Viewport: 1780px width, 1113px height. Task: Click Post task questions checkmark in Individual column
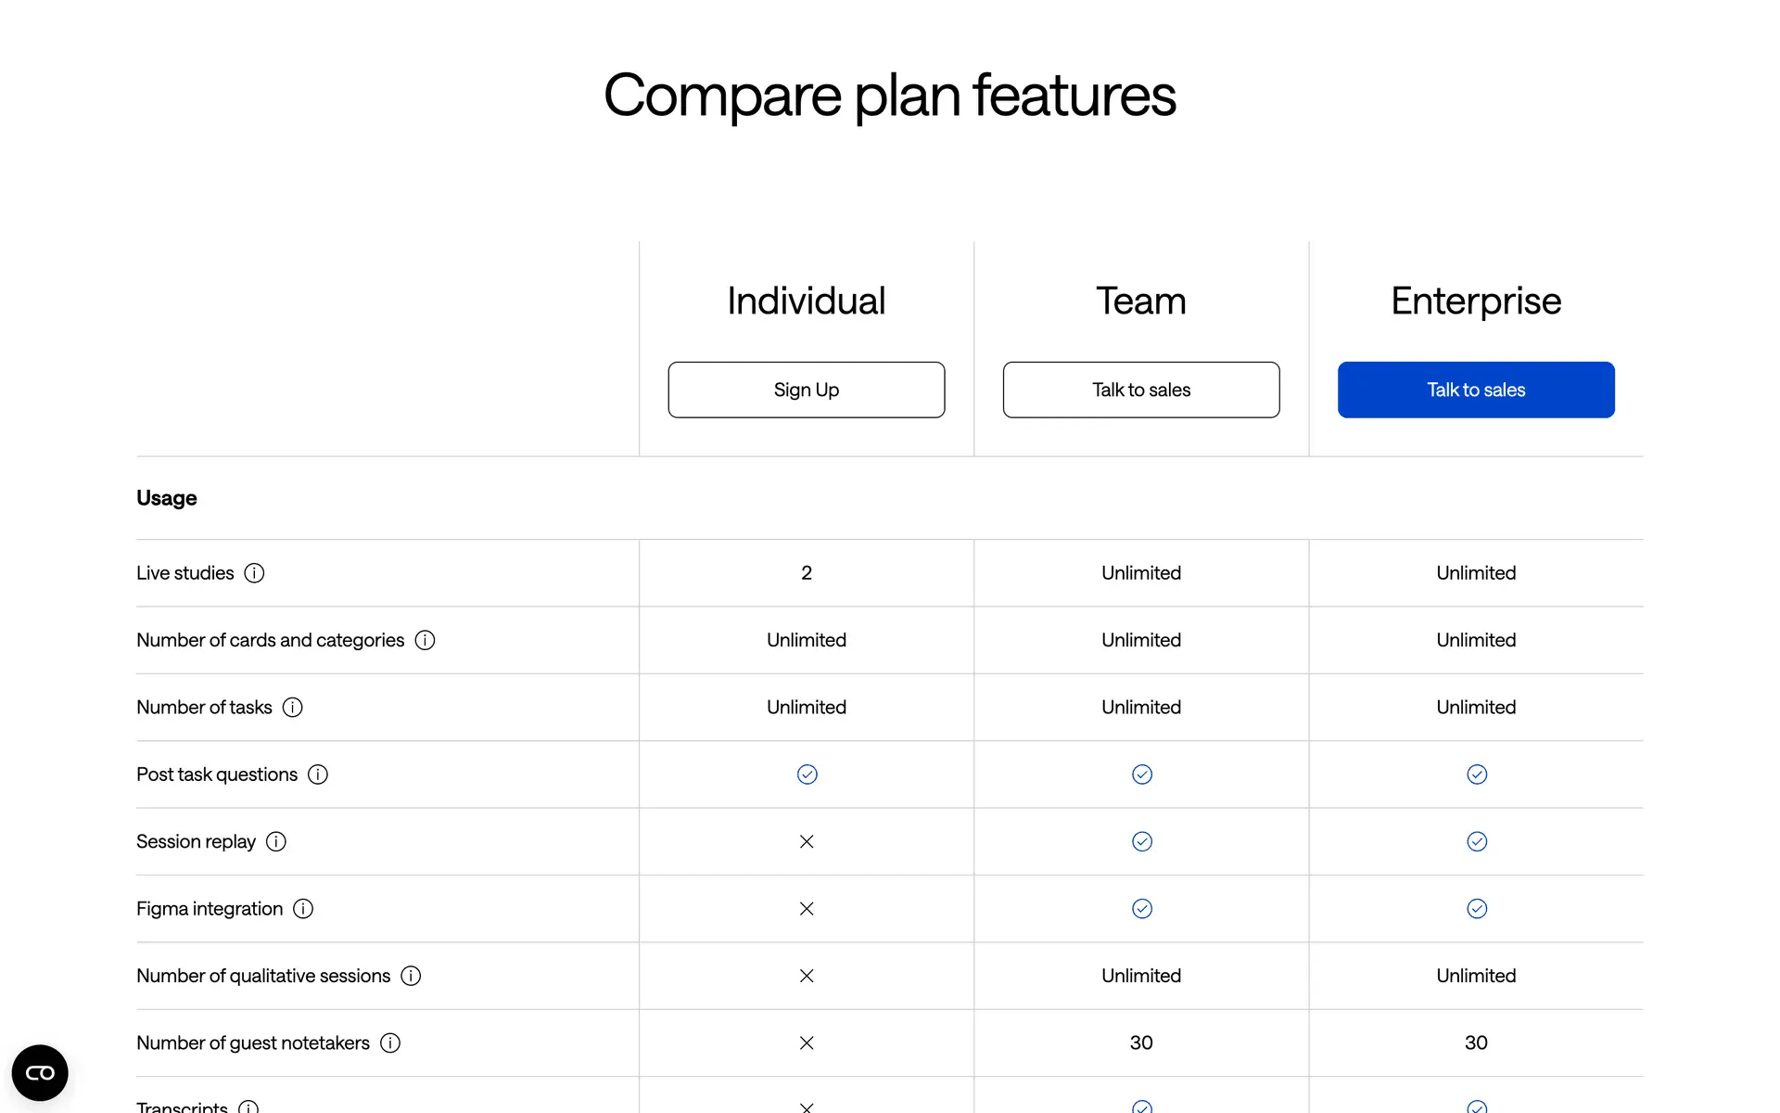click(807, 774)
